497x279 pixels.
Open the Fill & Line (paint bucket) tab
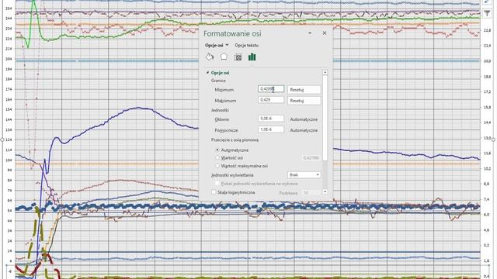[210, 57]
